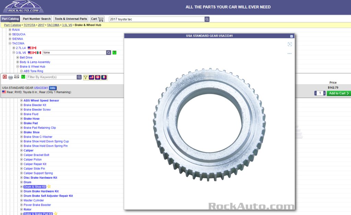The image size is (351, 215).
Task: Collapse the ABS Tone Ring node
Action: 22,71
